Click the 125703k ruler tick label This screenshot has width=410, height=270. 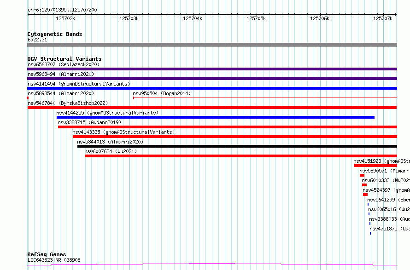(129, 18)
